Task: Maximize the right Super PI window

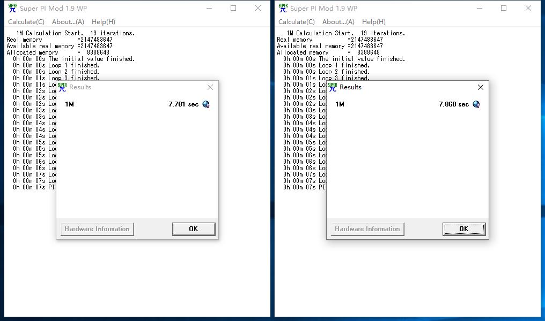Action: (504, 8)
